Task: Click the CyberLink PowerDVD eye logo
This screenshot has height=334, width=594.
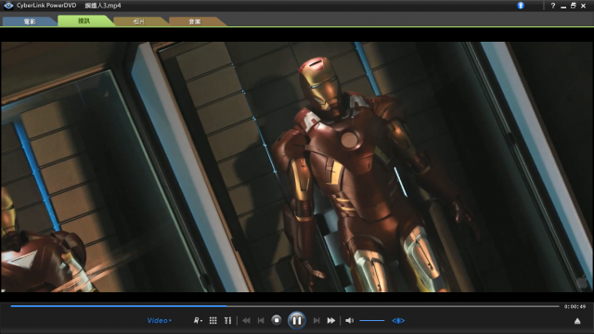Action: 8,6
